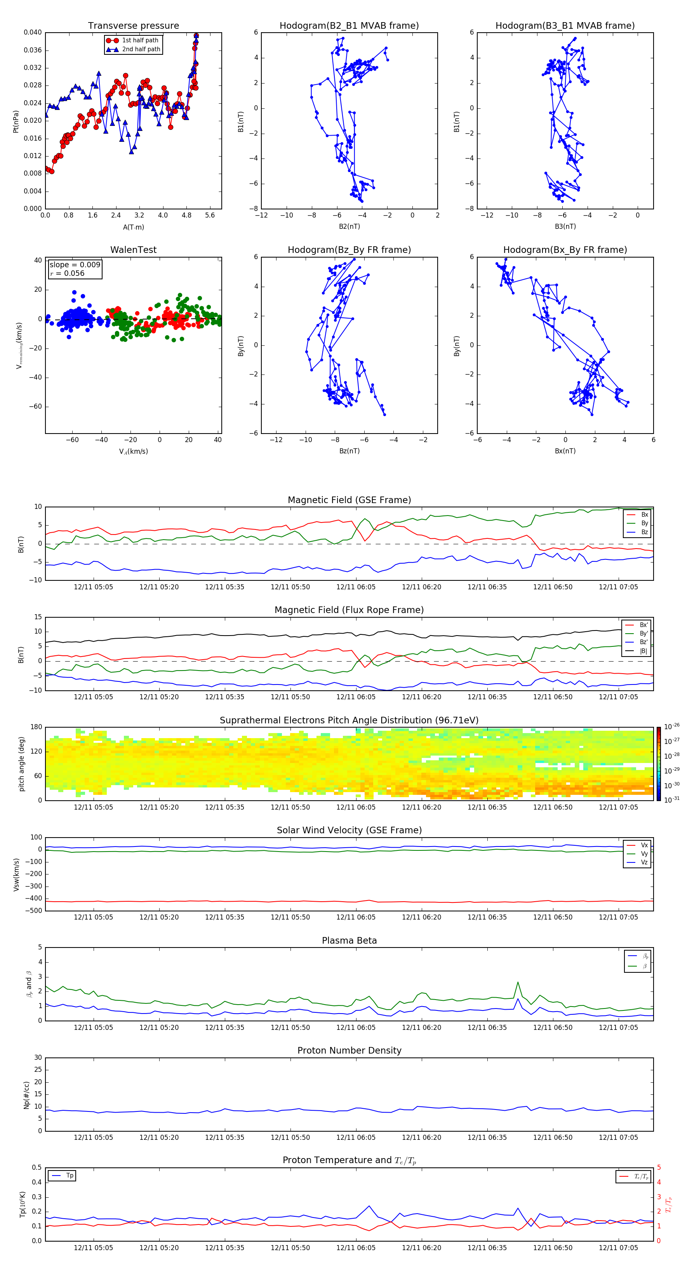Click 'Magnetic Field (Flux Rope Frame)' title
The height and width of the screenshot is (1282, 699).
(x=349, y=610)
